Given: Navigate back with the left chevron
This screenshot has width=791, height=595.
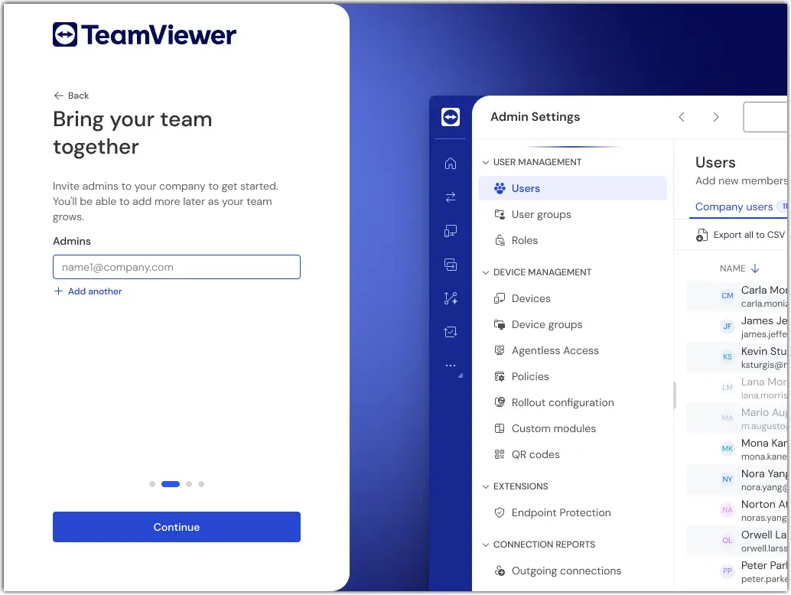Looking at the screenshot, I should (x=682, y=117).
